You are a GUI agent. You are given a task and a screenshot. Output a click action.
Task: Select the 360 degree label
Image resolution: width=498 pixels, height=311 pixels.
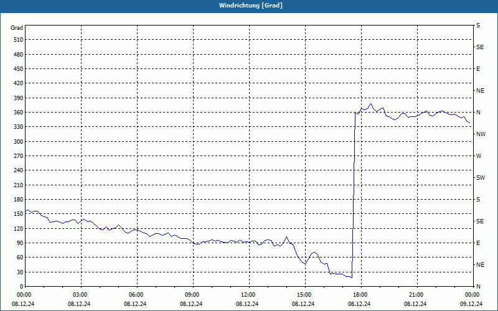[x=19, y=113]
